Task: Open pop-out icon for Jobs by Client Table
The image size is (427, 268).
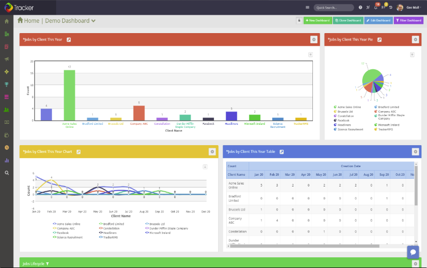Action: [x=282, y=152]
